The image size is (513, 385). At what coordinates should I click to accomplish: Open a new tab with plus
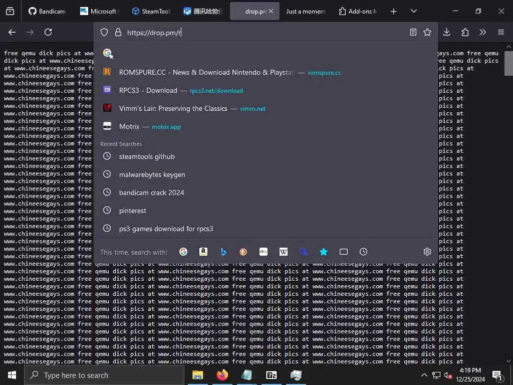click(x=394, y=12)
